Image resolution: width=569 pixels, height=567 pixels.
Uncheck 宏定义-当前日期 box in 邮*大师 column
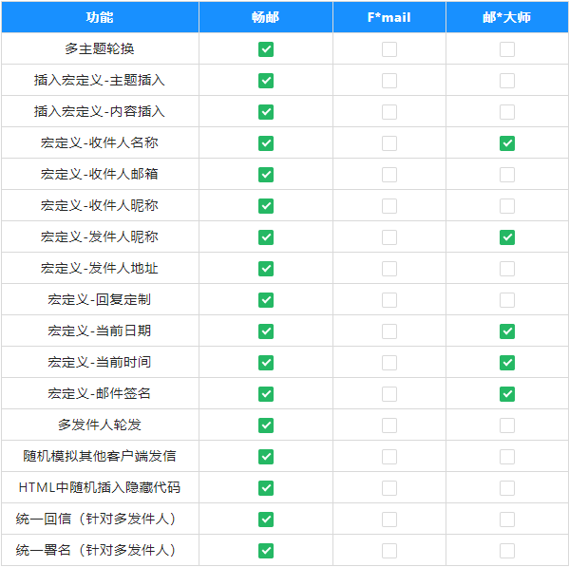507,331
